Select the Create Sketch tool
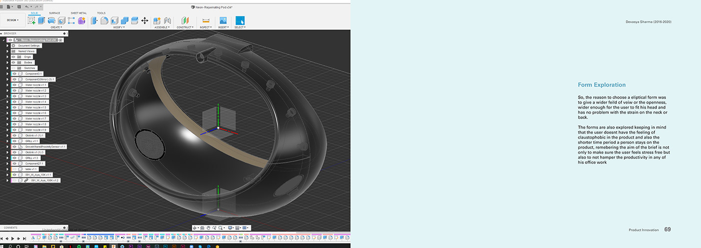The width and height of the screenshot is (701, 248). [32, 21]
